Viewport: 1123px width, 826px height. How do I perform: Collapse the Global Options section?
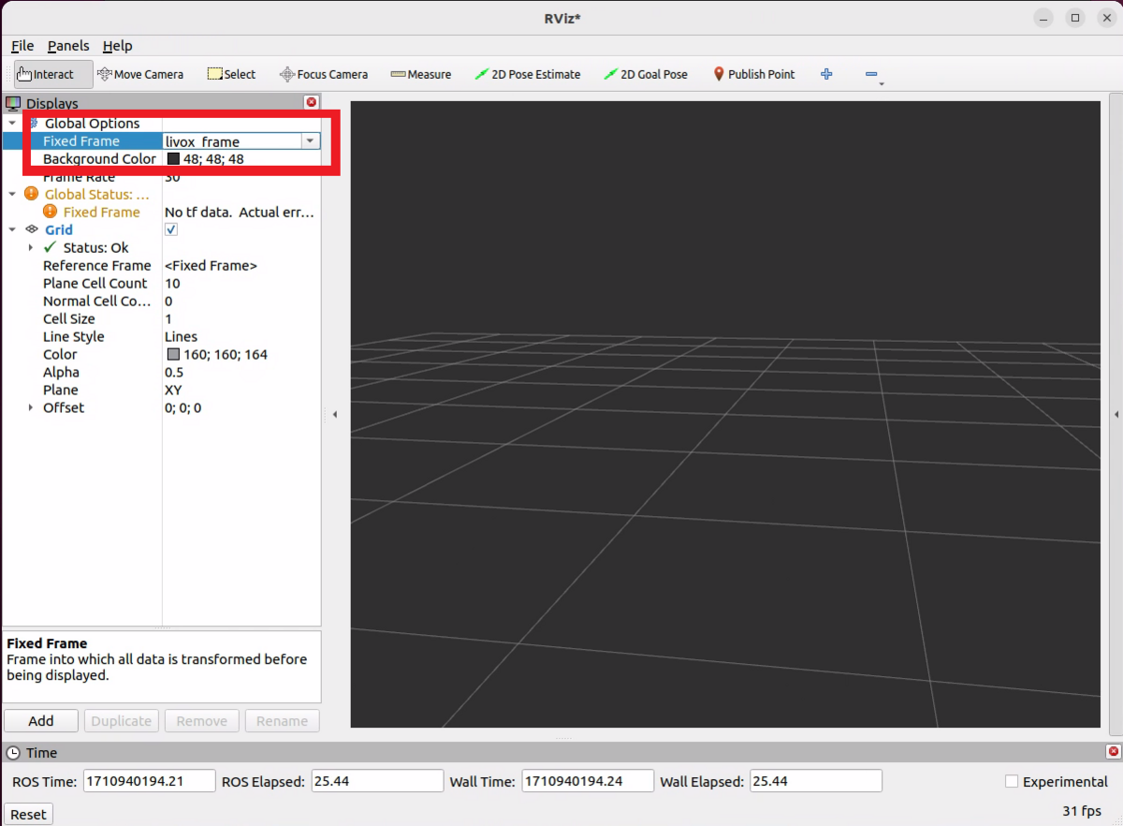(x=12, y=123)
